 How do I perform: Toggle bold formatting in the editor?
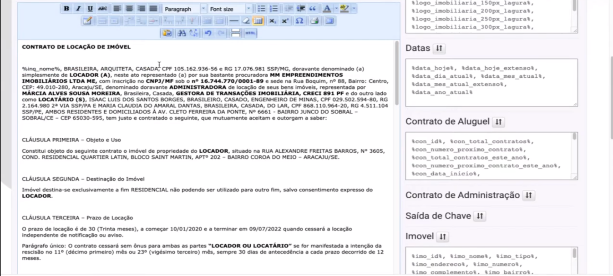[x=66, y=9]
